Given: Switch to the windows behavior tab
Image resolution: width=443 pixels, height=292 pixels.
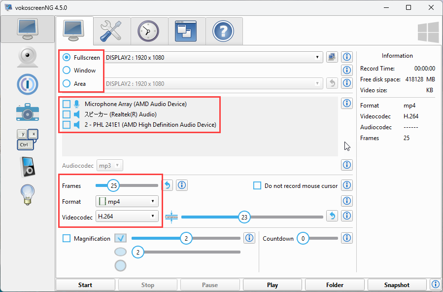Looking at the screenshot, I should (x=187, y=31).
